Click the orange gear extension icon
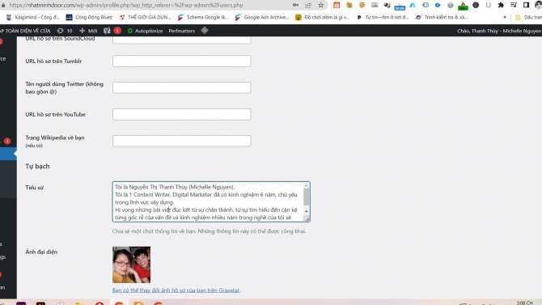Screen dimensions: 542x305 [x=362, y=5]
